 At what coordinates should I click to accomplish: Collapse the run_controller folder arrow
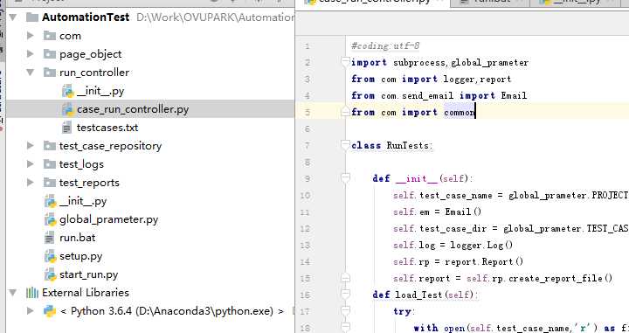tap(30, 73)
